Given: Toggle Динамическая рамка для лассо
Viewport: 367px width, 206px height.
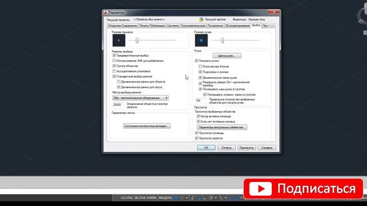Looking at the screenshot, I should click(x=119, y=87).
